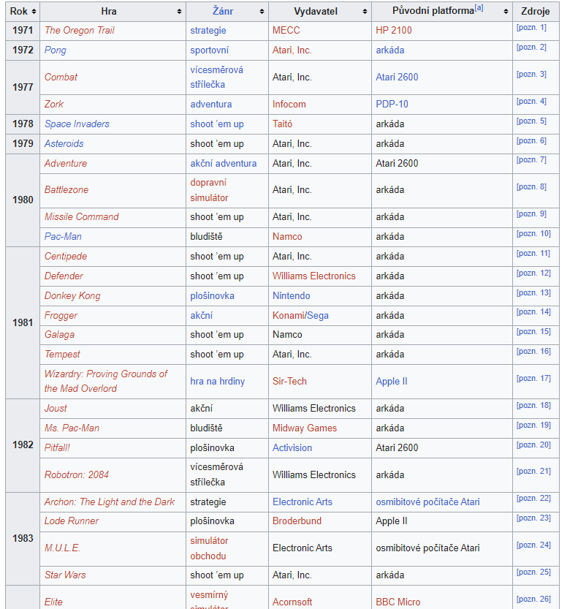This screenshot has height=609, width=578.
Task: Open the M.U.L.E. game link
Action: tap(62, 548)
